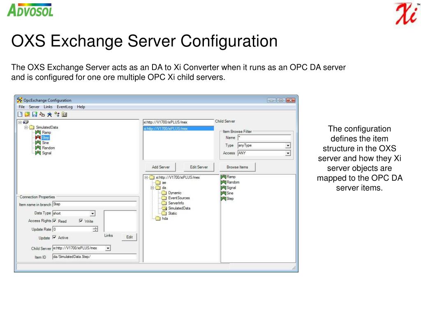
Task: Select Step in the browsed items list
Action: [x=227, y=199]
